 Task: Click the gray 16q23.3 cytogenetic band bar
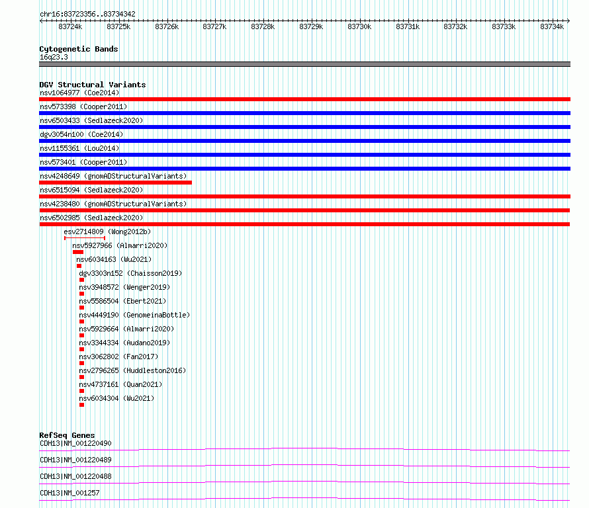304,64
